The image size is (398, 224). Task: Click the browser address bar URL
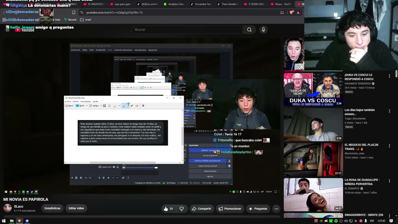[x=114, y=12]
